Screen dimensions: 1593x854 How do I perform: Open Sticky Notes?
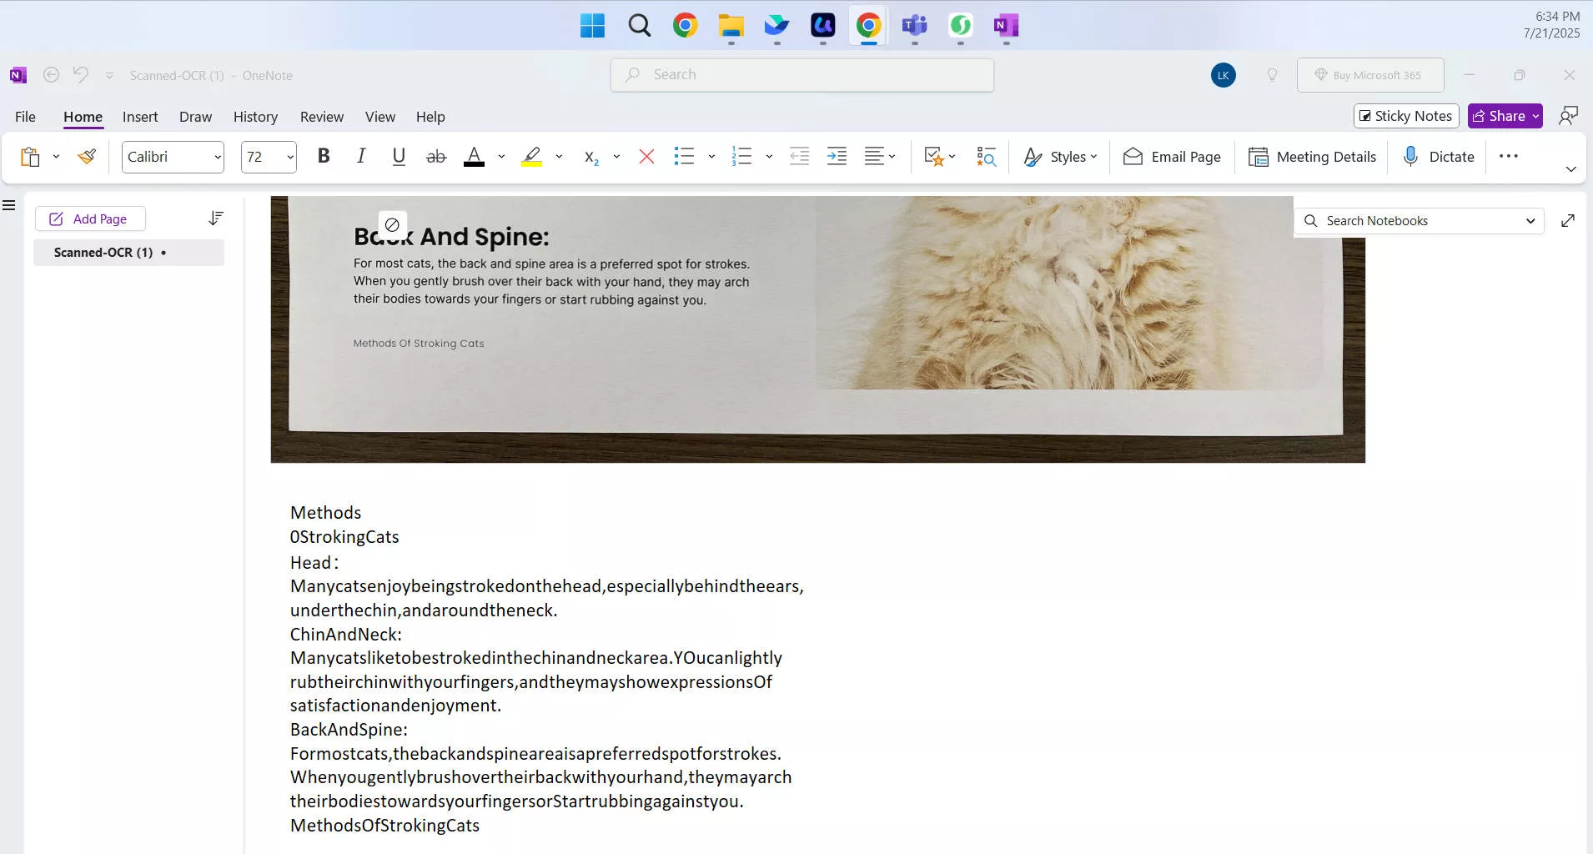[x=1406, y=116]
